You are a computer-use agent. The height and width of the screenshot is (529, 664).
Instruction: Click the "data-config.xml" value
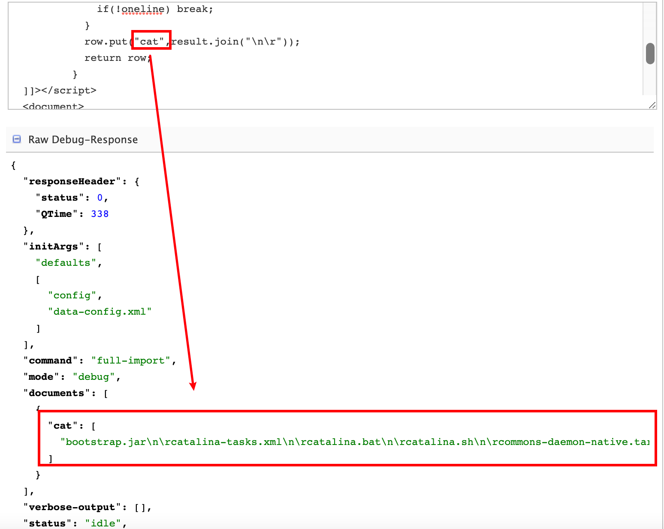[100, 312]
